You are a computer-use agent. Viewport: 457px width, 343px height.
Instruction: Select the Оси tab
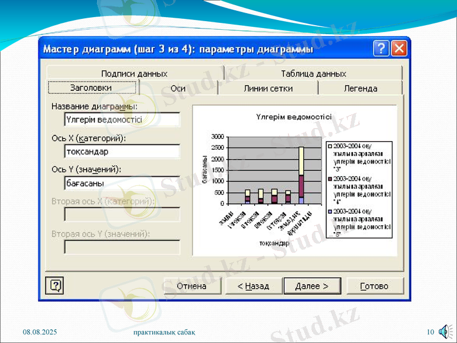point(178,87)
